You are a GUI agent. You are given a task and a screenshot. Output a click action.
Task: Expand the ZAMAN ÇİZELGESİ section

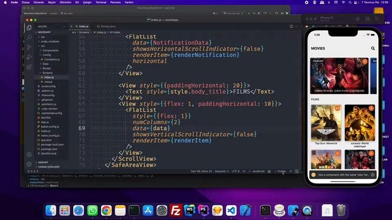point(48,167)
